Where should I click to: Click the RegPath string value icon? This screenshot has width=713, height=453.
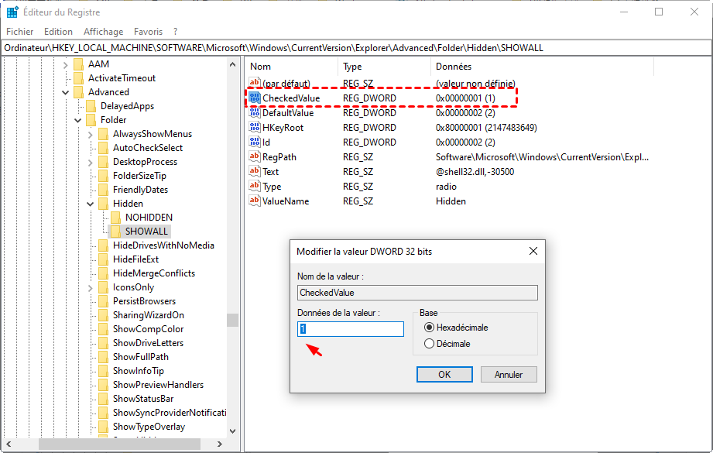[255, 156]
